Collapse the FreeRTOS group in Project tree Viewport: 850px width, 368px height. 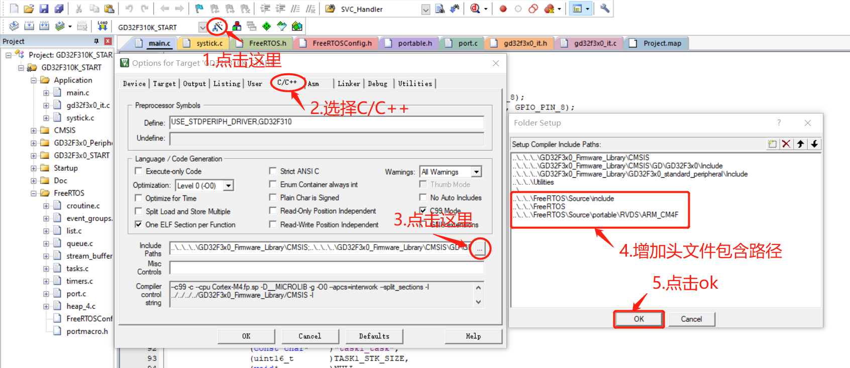(x=34, y=193)
